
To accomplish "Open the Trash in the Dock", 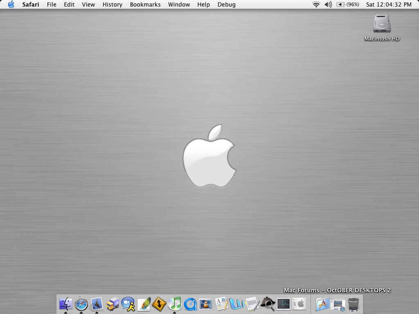I will tap(354, 304).
